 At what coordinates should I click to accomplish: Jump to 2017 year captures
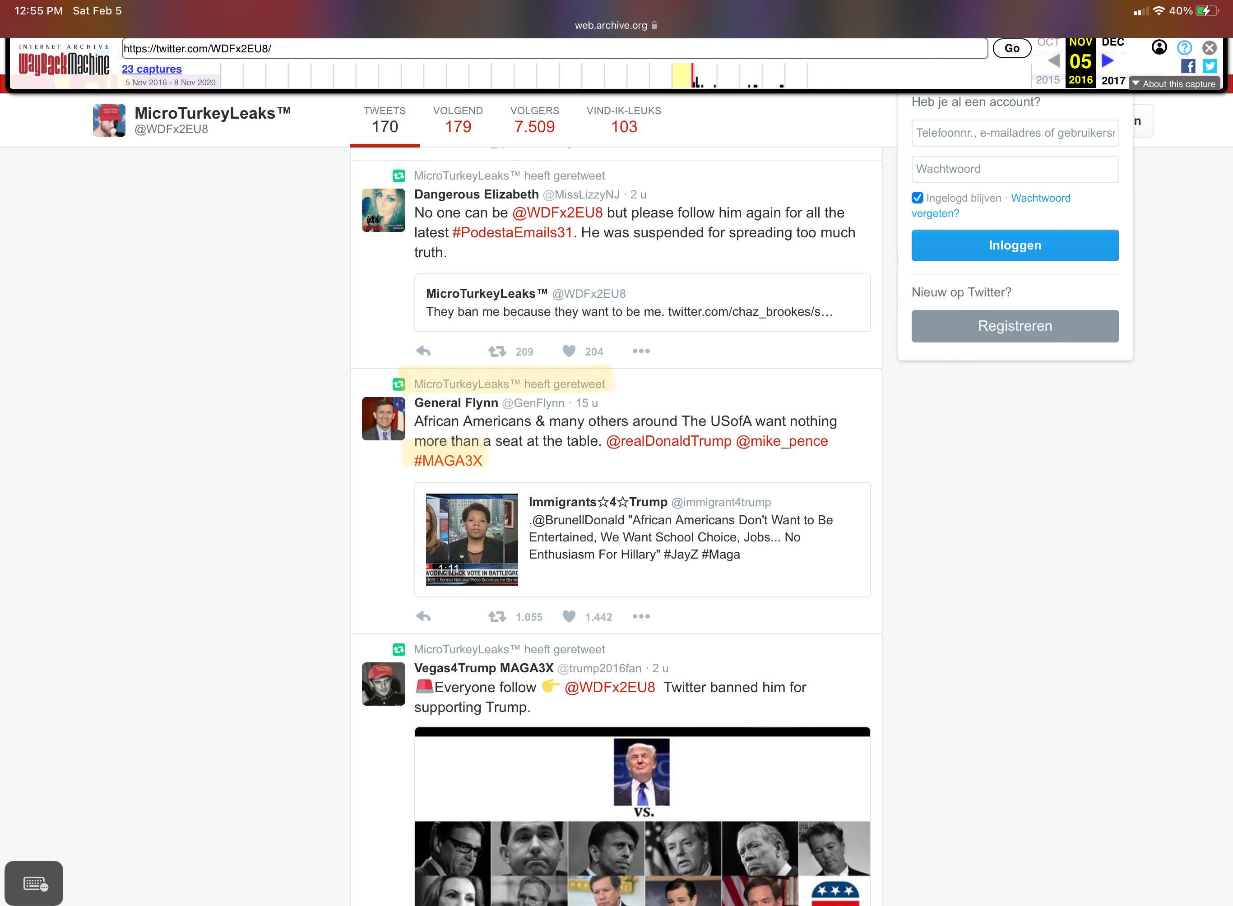click(x=1113, y=81)
